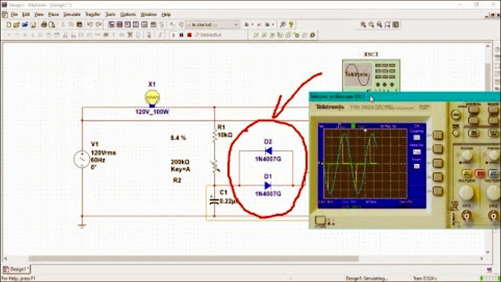The image size is (501, 282).
Task: Select the R2 potentiometer symbol
Action: coord(214,167)
